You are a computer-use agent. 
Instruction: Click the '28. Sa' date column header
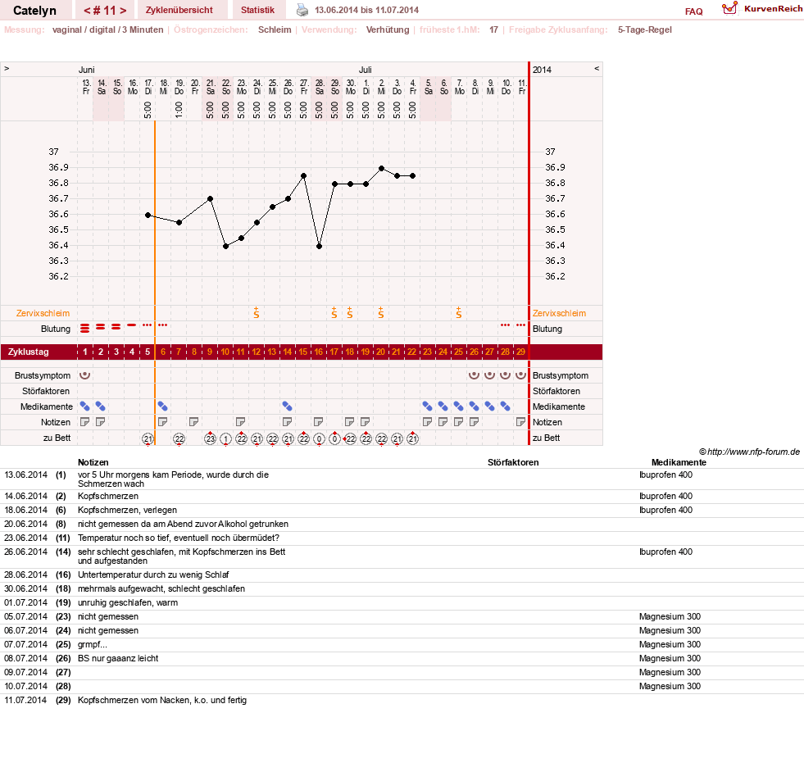(x=320, y=87)
